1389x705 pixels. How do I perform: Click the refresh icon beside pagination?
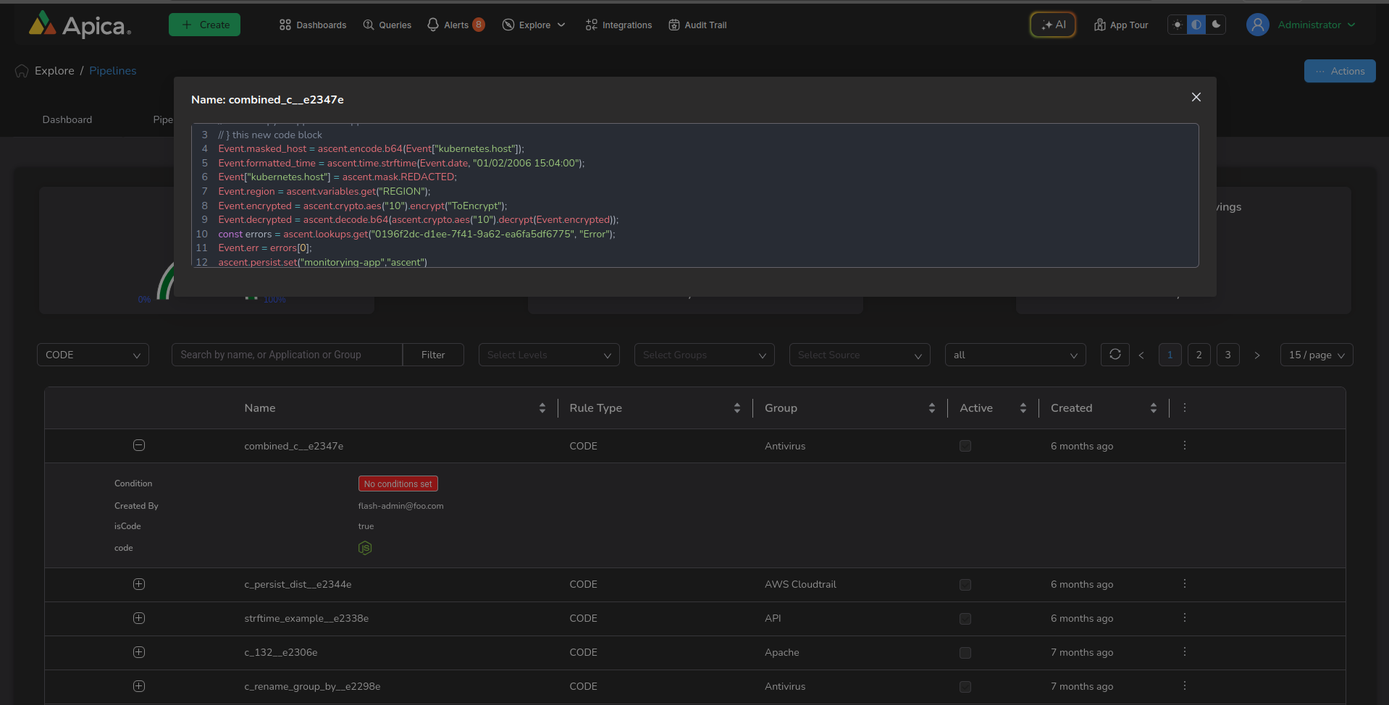[1115, 355]
